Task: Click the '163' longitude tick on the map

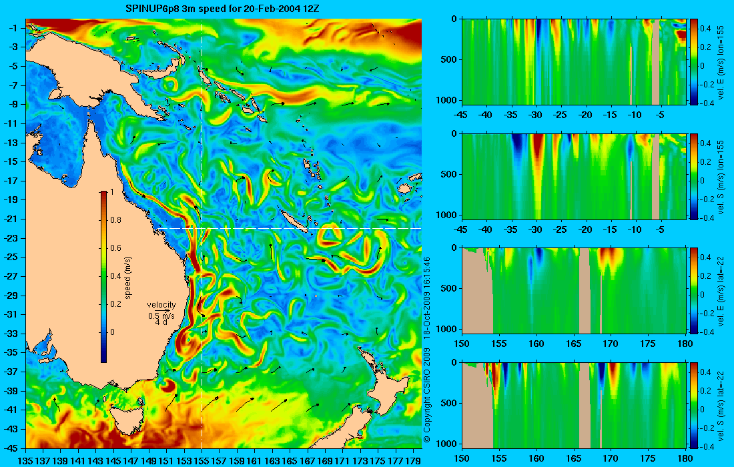Action: (x=272, y=461)
